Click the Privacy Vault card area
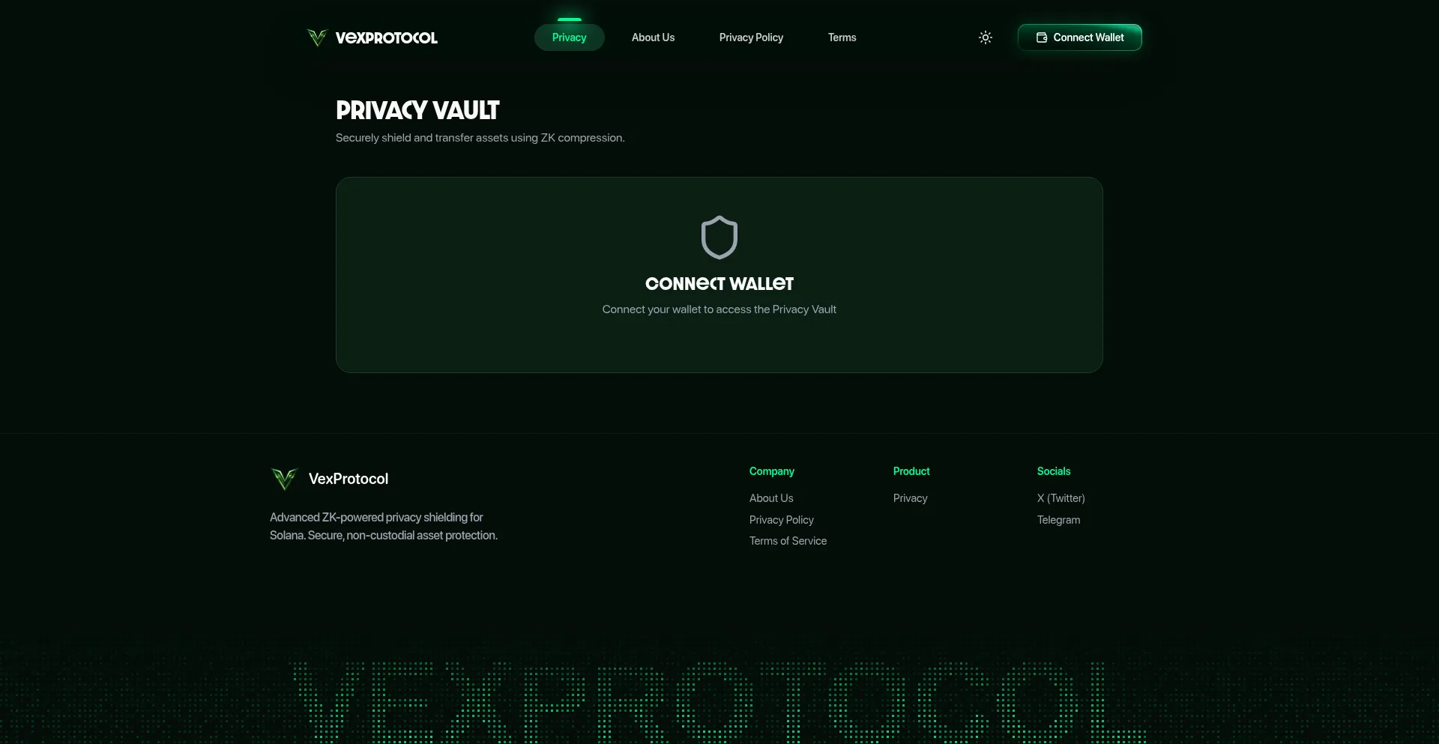This screenshot has height=744, width=1439. coord(719,345)
